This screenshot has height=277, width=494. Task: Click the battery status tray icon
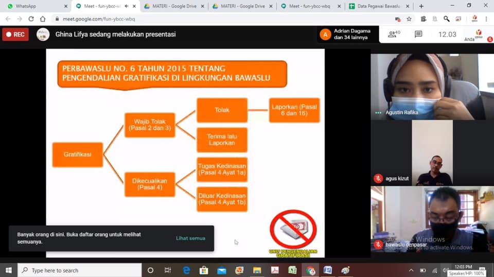(423, 270)
